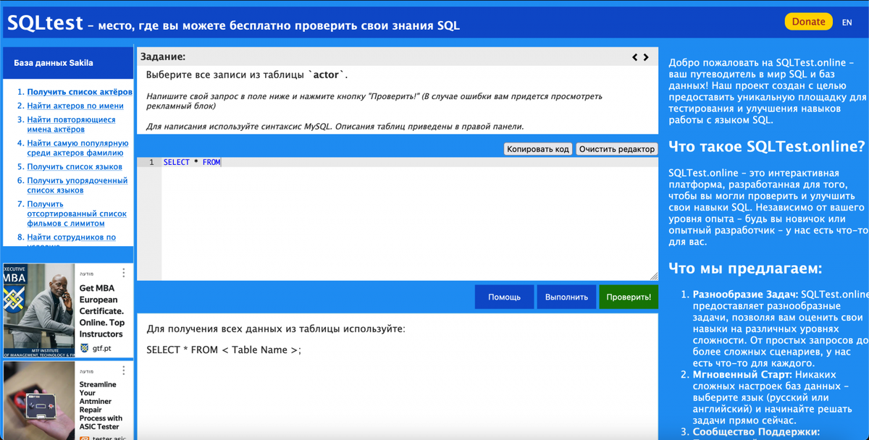Open the MBA European Certificate ad image
The width and height of the screenshot is (869, 440).
pos(39,311)
